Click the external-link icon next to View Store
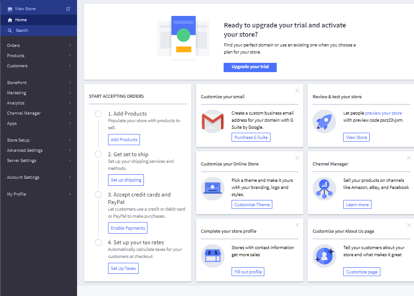Screen dimensions: 414x296 coord(68,8)
